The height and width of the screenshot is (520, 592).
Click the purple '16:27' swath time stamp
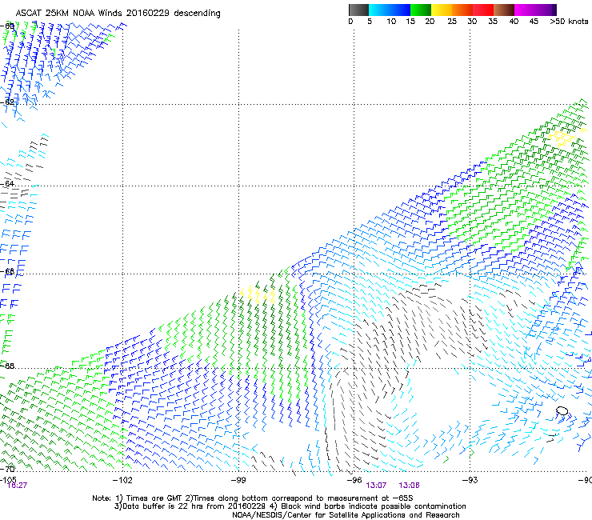(17, 486)
